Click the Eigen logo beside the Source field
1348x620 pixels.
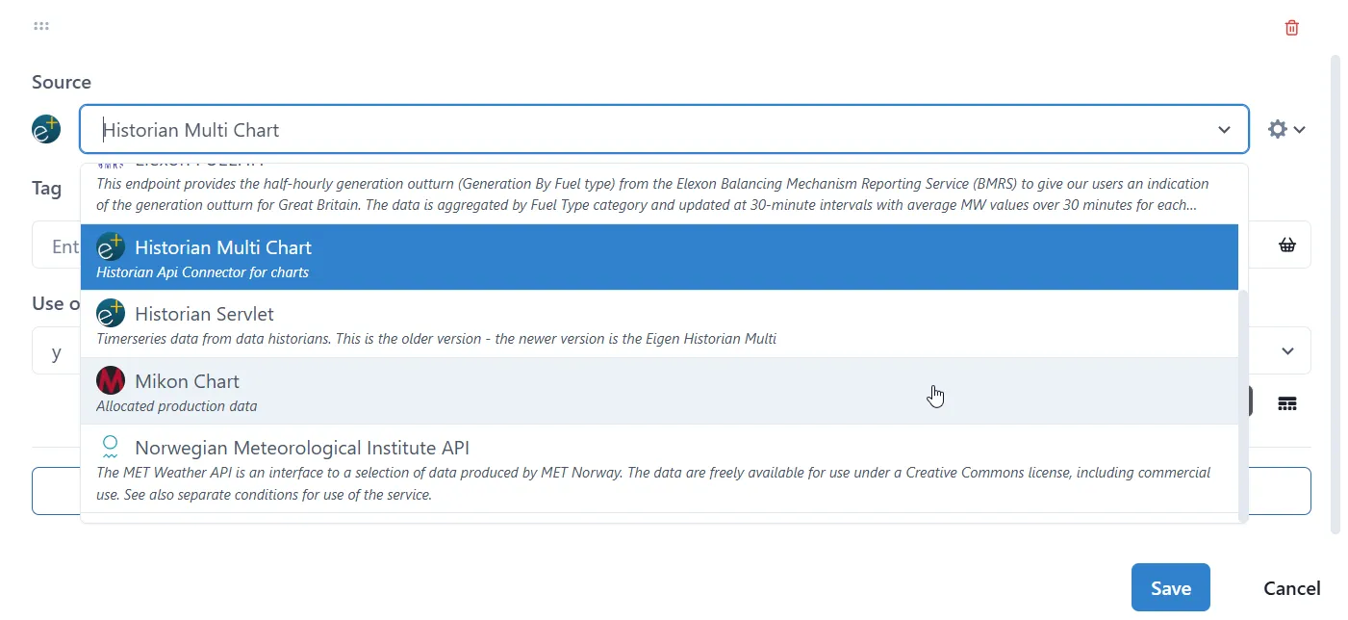coord(45,128)
